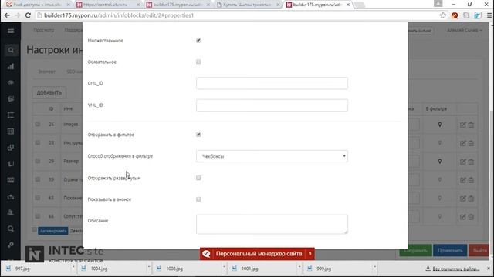494x277 pixels.
Task: Close the downloads bar
Action: 489,269
